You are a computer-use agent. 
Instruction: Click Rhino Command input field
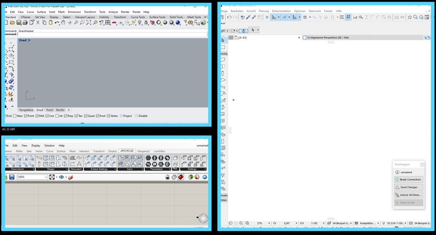tap(112, 34)
